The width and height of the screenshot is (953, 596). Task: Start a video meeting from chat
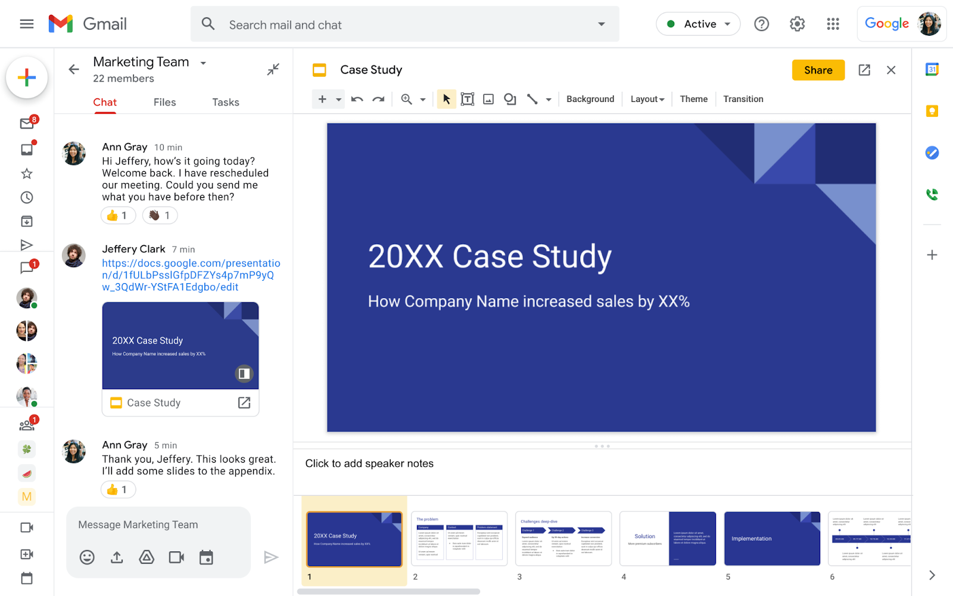(x=176, y=557)
